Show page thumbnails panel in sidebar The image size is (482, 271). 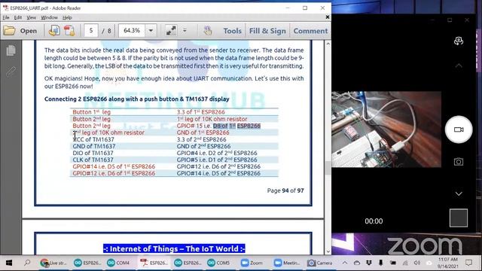[11, 50]
